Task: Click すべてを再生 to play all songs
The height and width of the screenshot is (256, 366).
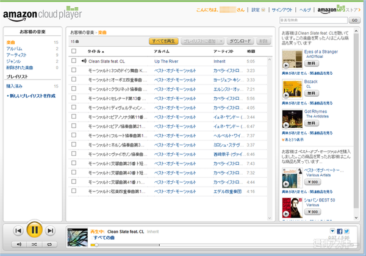Action: 163,41
